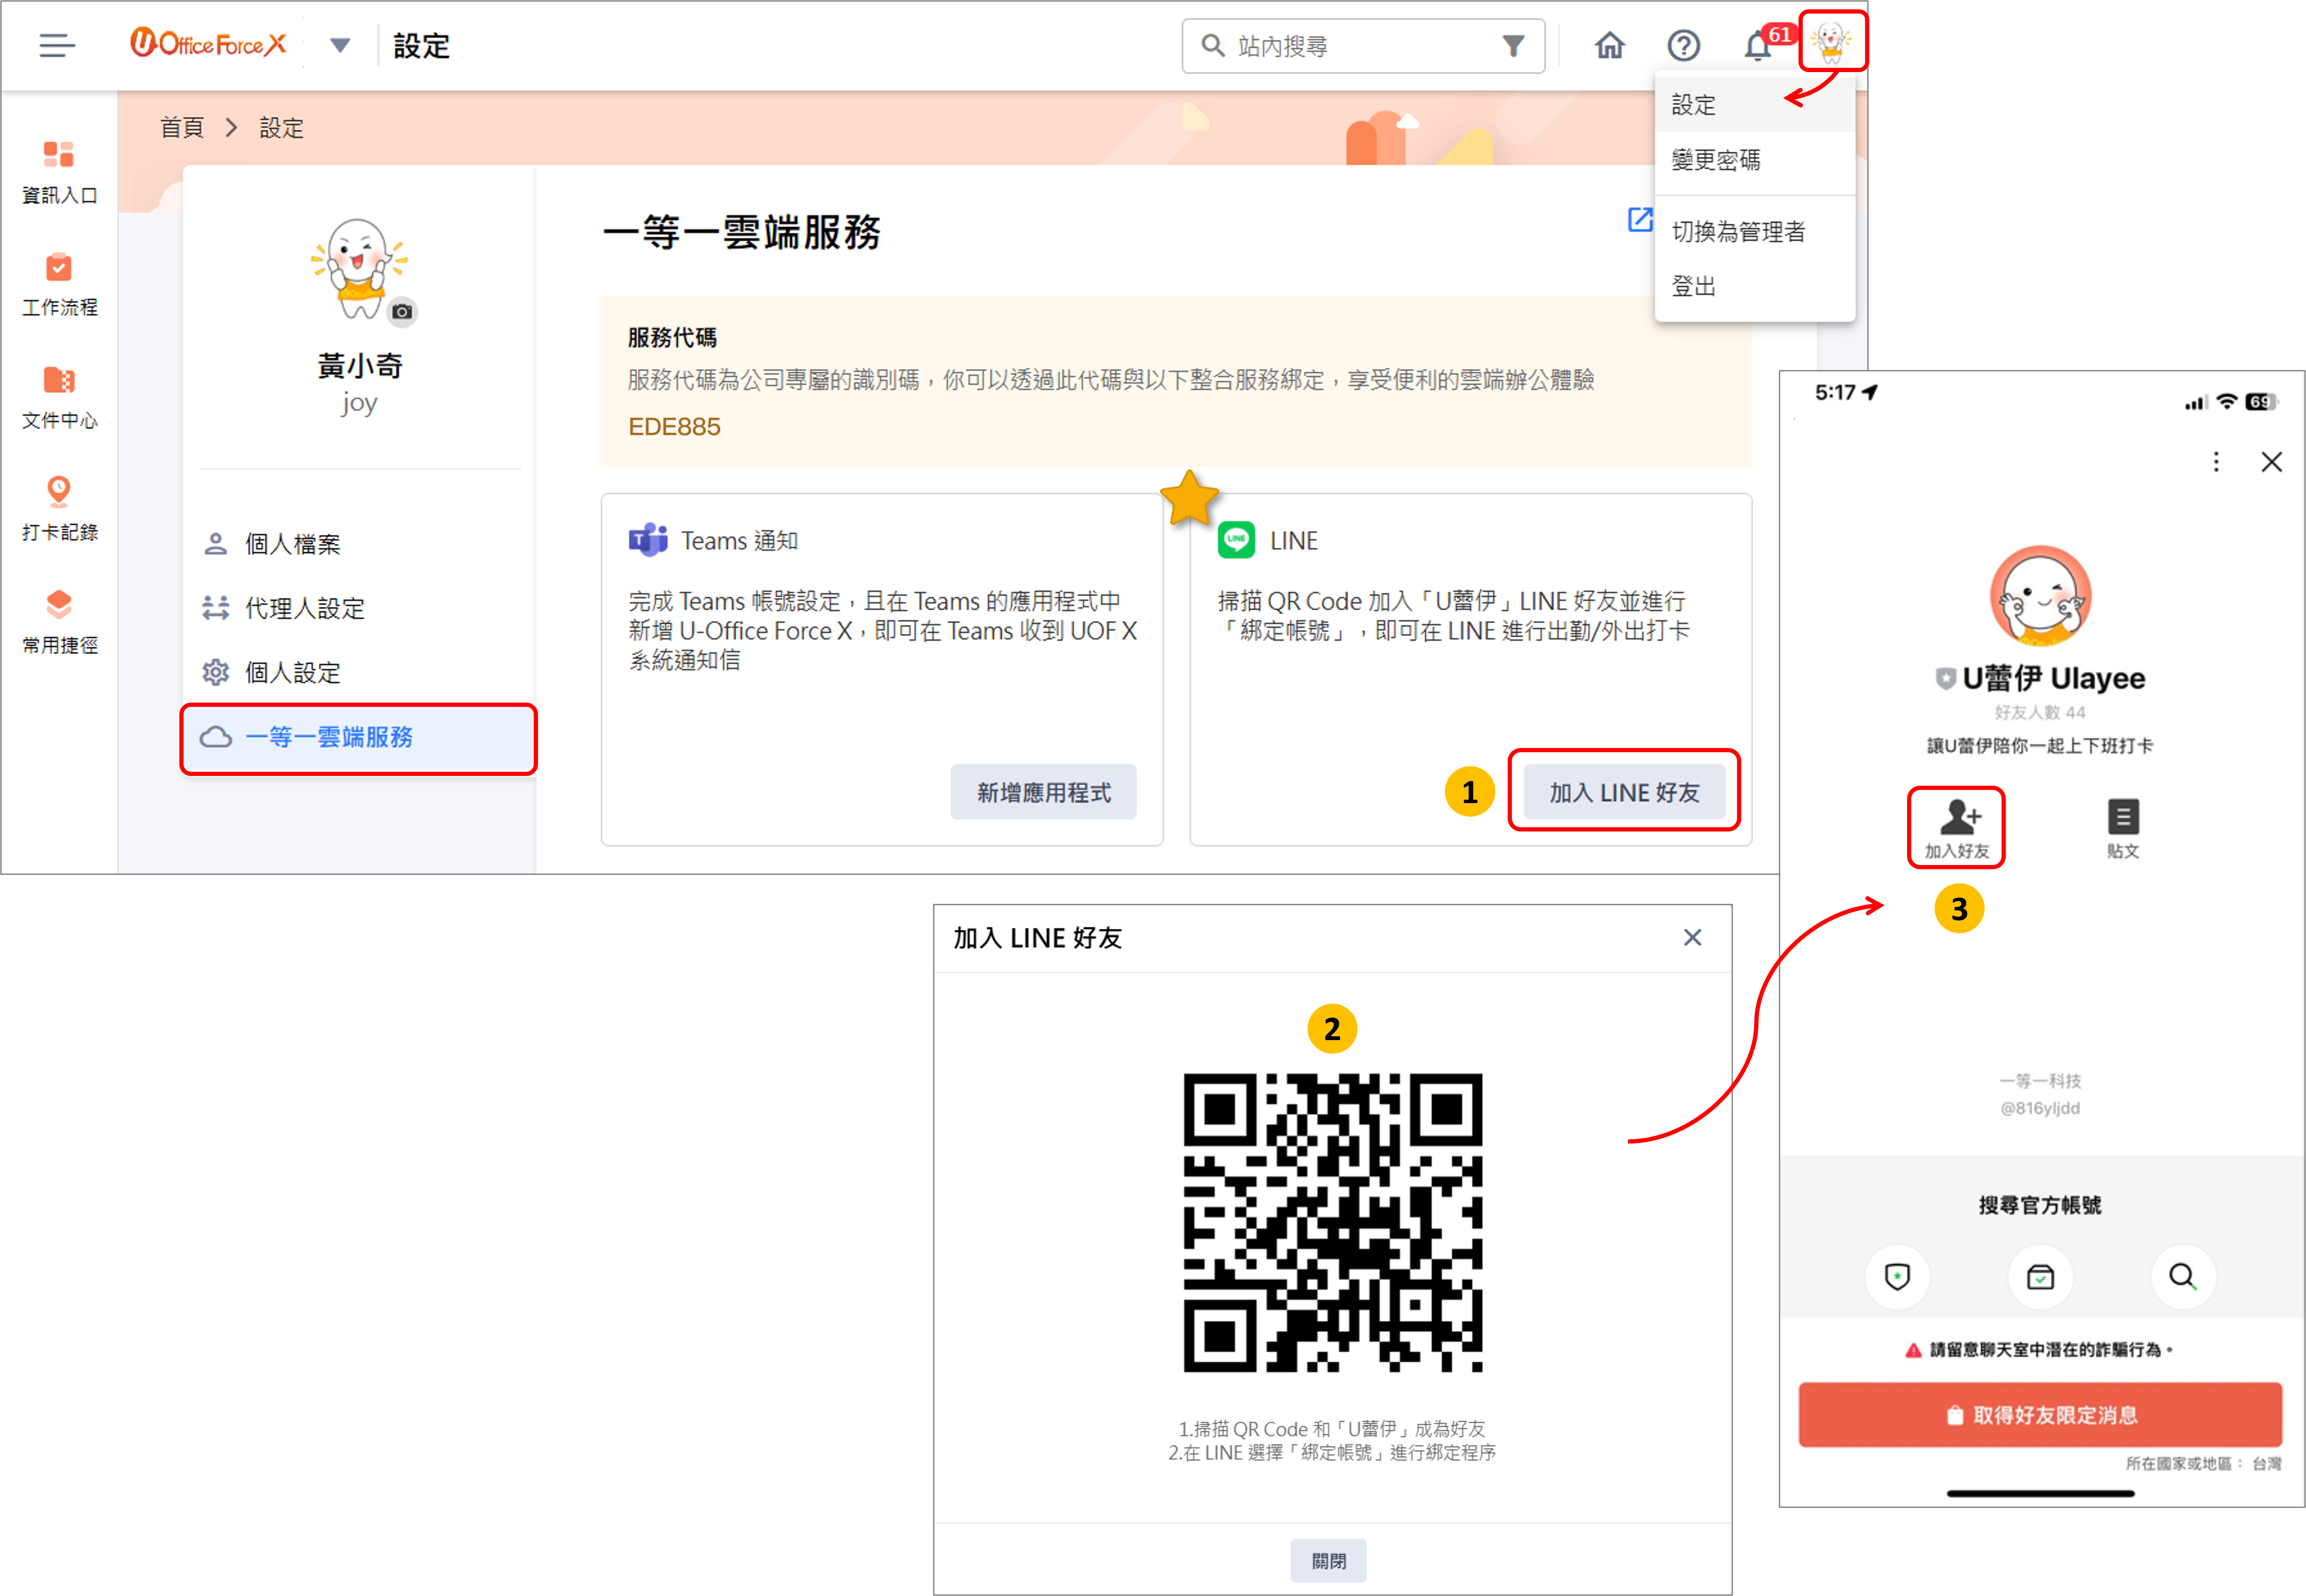Click the 關閉 button in dialog

pyautogui.click(x=1328, y=1561)
